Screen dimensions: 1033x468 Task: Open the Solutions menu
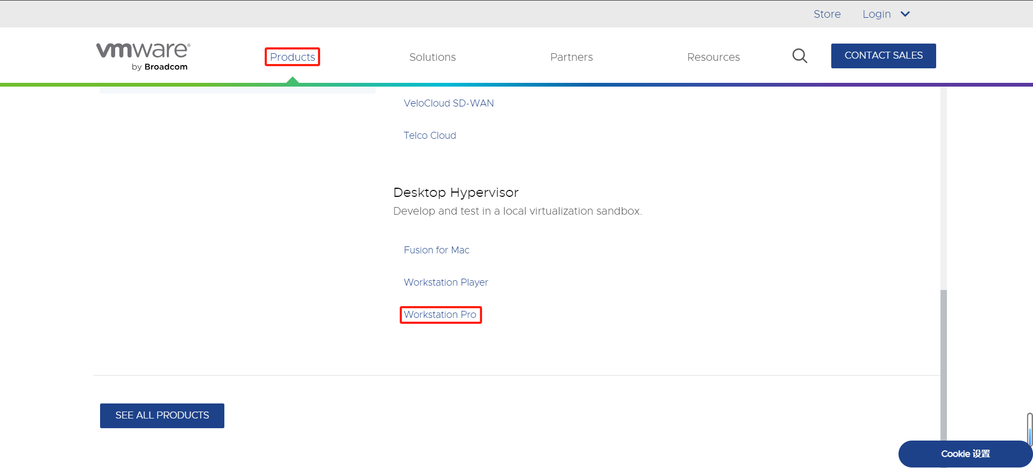(433, 57)
